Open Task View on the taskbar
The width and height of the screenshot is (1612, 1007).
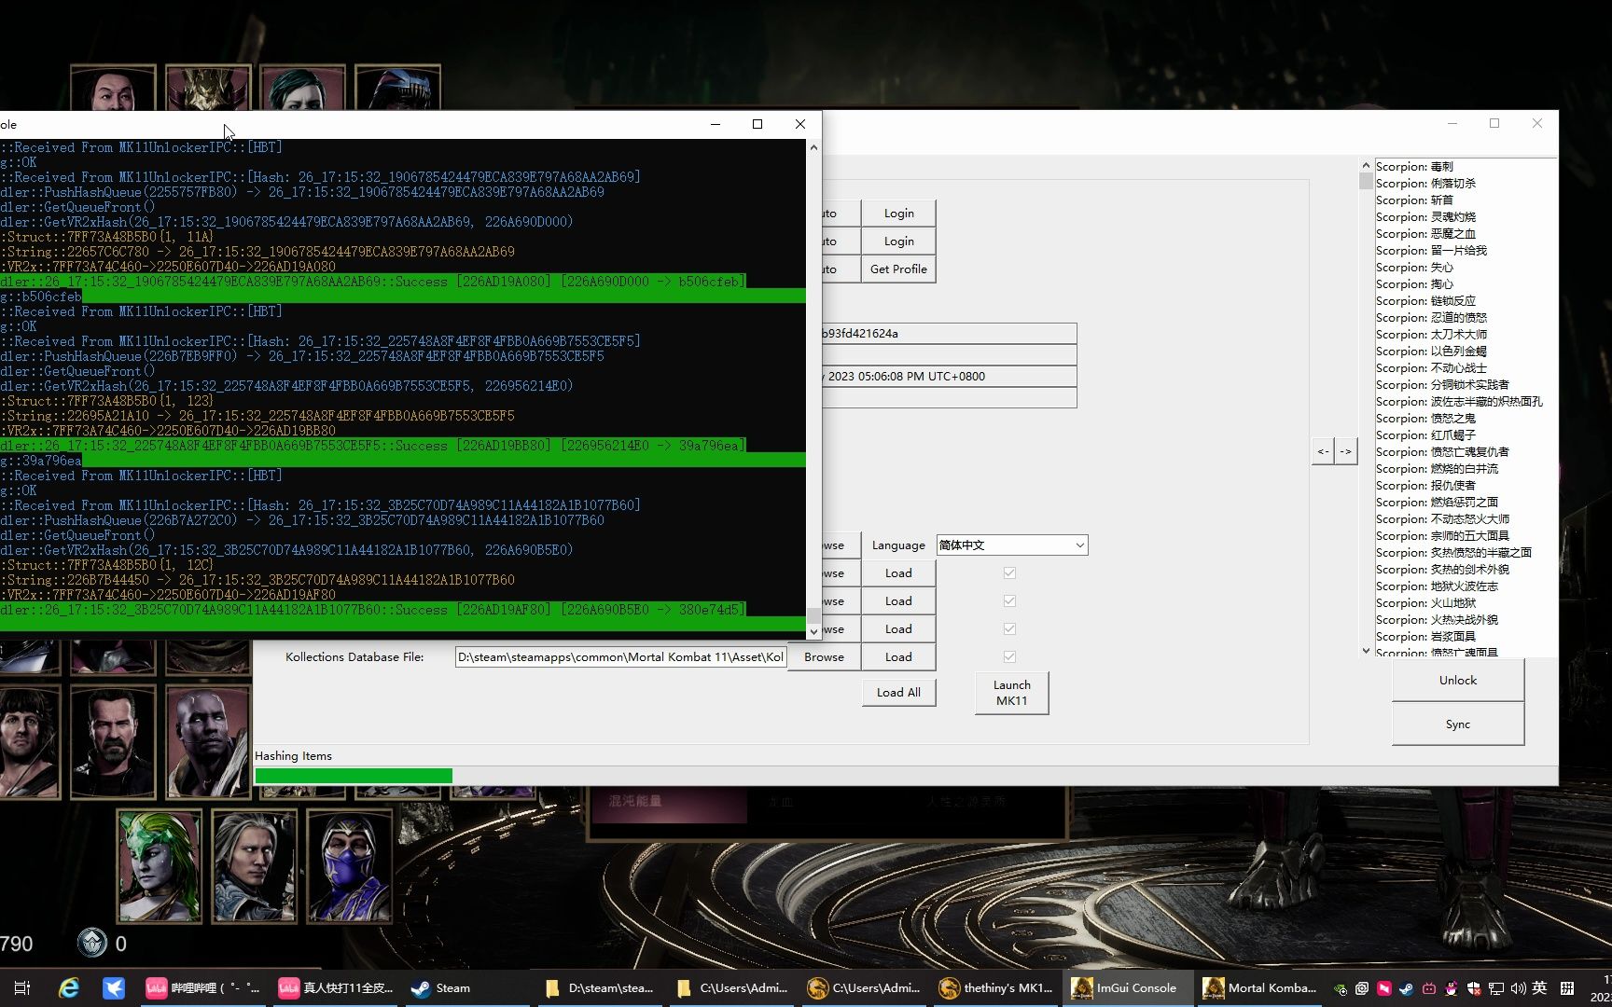click(22, 988)
